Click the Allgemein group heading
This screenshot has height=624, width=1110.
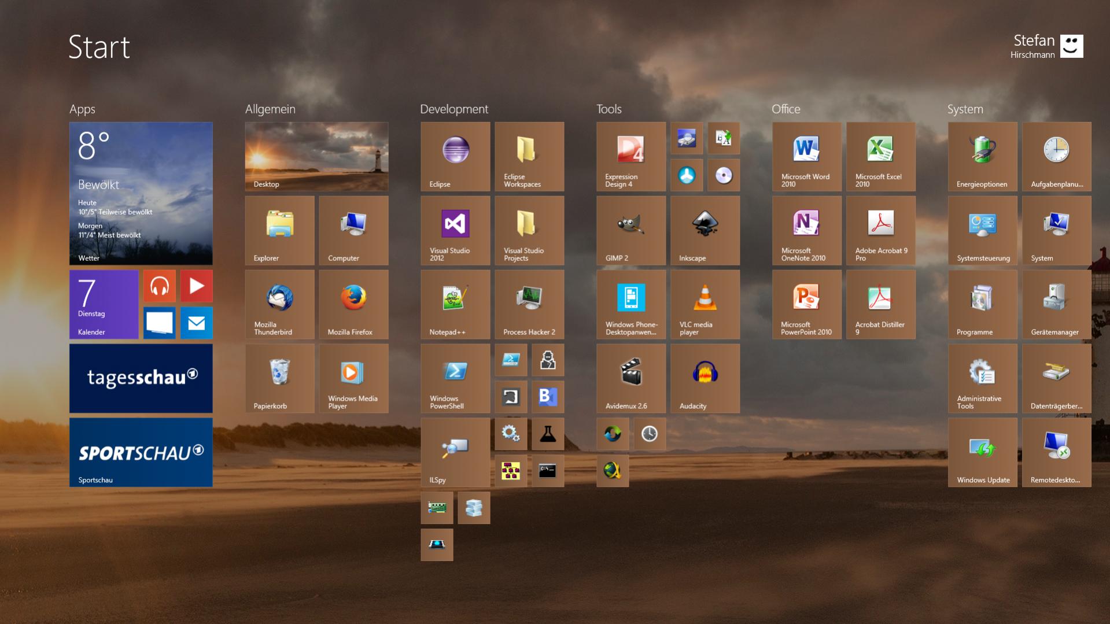pos(270,109)
